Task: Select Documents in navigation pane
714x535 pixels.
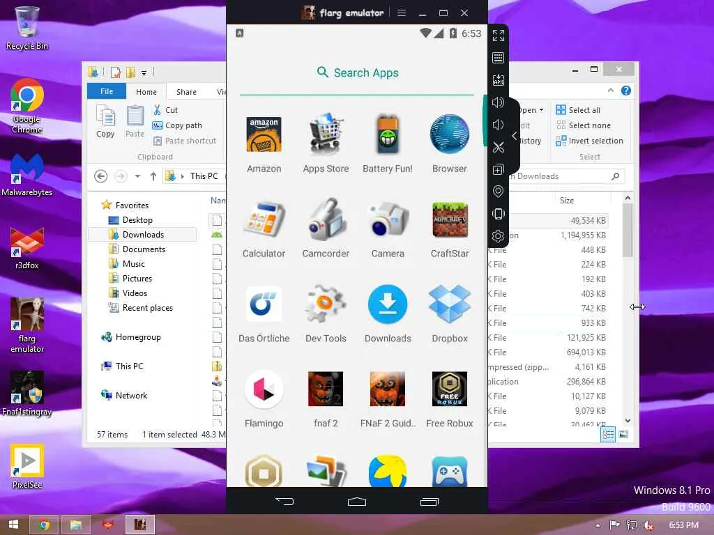Action: (x=137, y=249)
